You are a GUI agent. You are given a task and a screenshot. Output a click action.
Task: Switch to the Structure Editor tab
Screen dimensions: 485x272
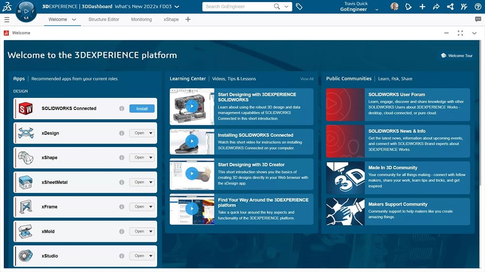[x=104, y=19]
